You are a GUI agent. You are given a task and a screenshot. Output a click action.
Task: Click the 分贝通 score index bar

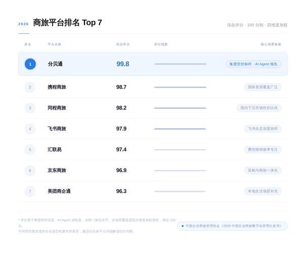181,64
